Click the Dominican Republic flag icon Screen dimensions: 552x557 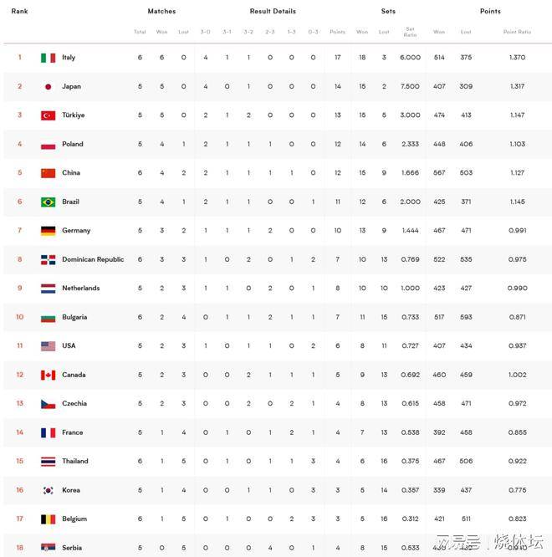[48, 259]
